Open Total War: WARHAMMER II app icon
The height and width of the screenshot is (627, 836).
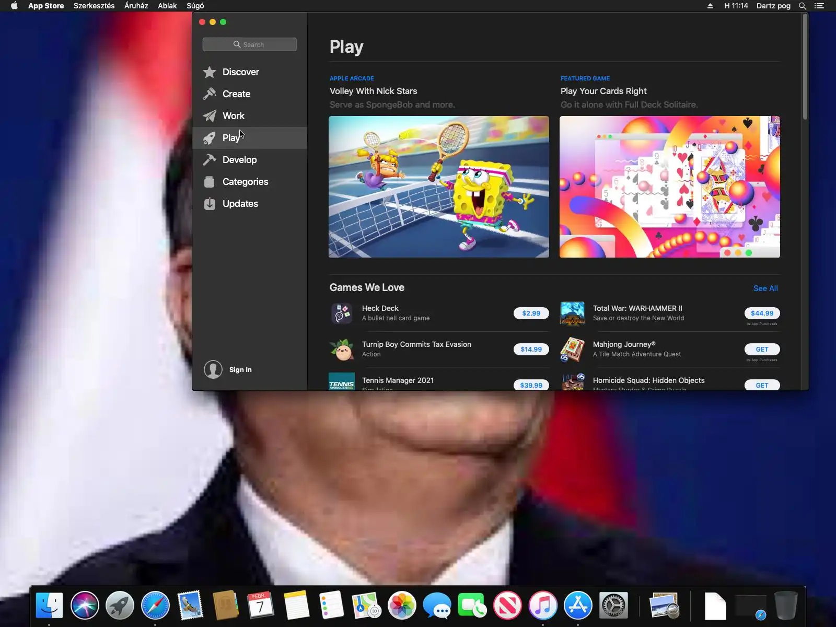pyautogui.click(x=573, y=313)
